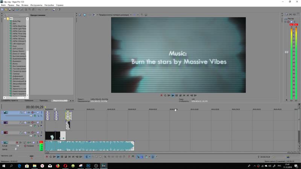Open track FX for video track 3
Image resolution: width=301 pixels, height=169 pixels.
coord(29,133)
